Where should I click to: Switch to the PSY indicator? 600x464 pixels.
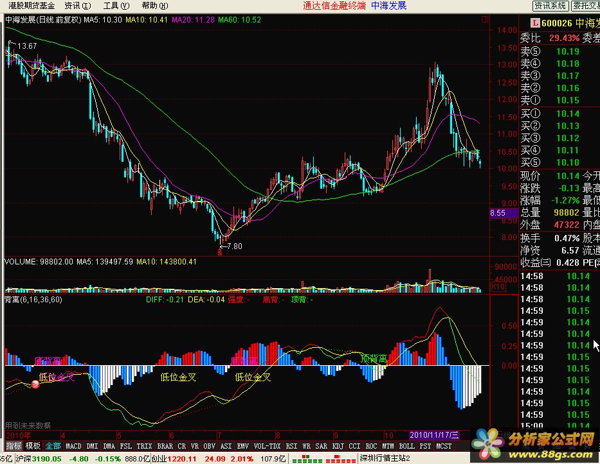click(x=425, y=446)
